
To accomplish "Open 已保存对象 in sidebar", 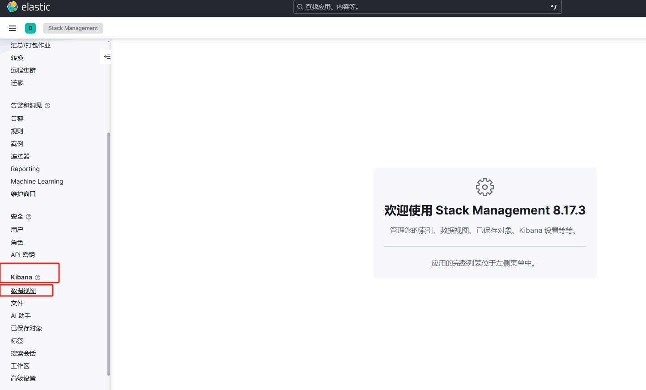I will (x=26, y=328).
